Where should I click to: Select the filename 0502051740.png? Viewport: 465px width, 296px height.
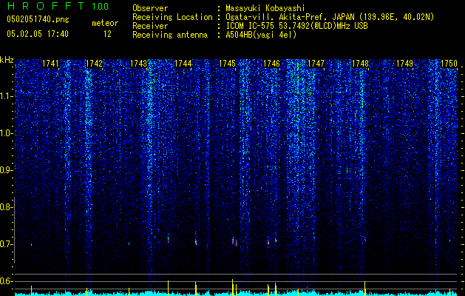pos(38,20)
